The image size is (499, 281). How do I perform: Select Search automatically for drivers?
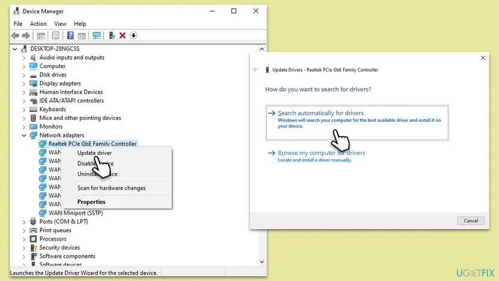coord(357,122)
